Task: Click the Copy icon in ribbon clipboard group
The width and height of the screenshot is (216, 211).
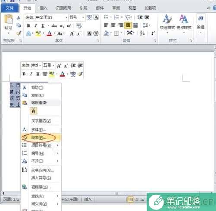Action: point(19,26)
